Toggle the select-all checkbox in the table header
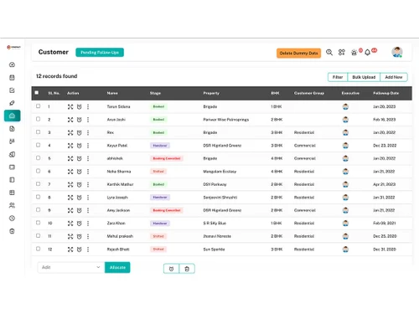 [x=37, y=93]
